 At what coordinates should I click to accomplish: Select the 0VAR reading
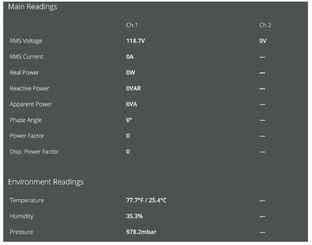coord(133,89)
